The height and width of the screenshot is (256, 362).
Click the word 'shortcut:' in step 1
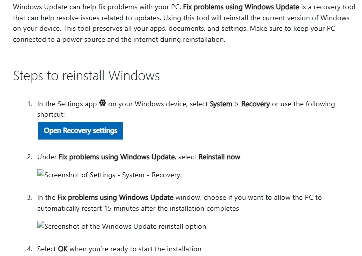51,115
